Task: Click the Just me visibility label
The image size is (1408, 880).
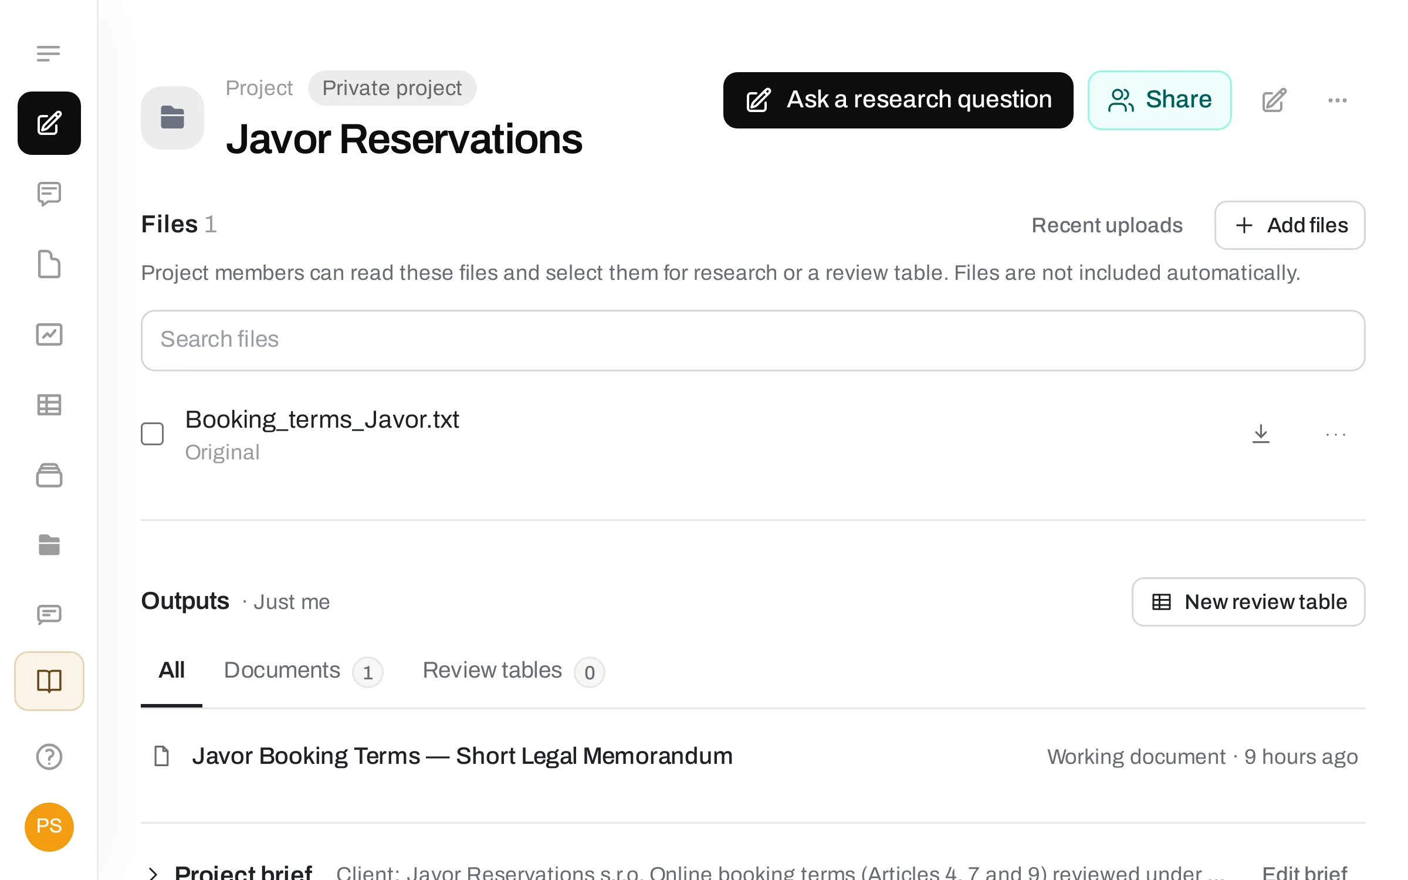Action: pos(292,602)
